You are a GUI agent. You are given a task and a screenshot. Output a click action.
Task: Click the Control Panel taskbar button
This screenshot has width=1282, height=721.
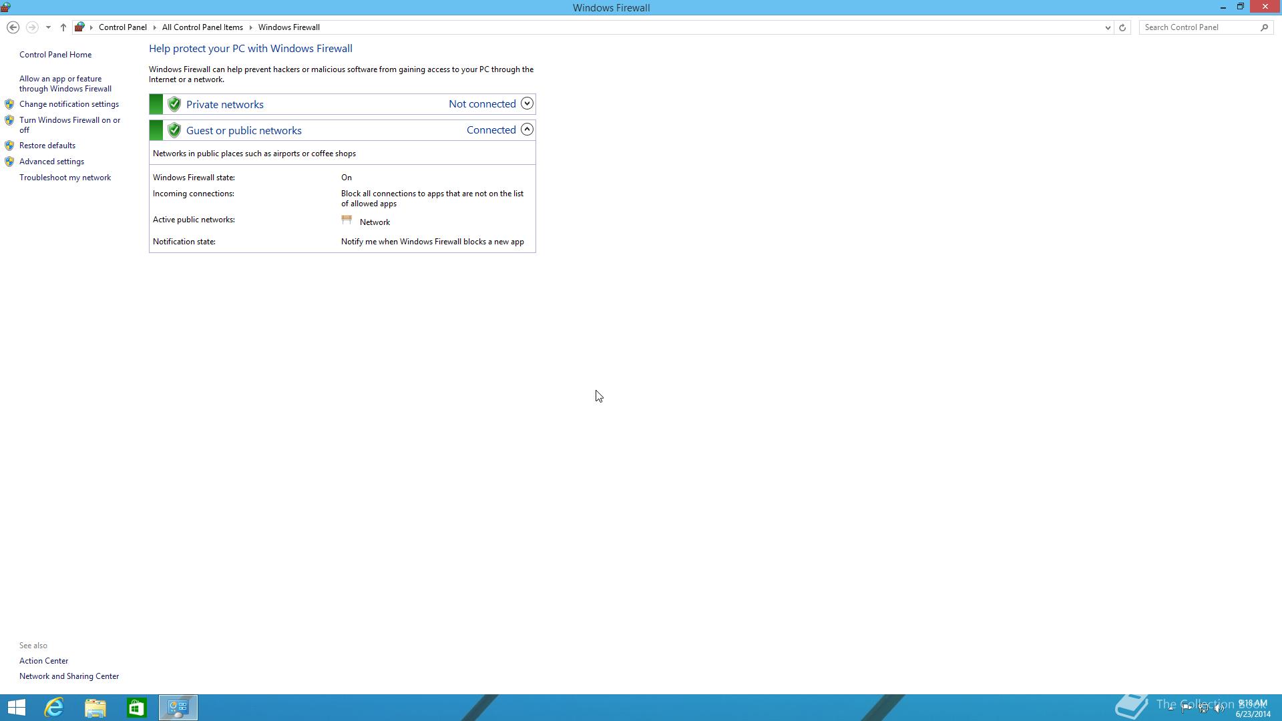178,708
